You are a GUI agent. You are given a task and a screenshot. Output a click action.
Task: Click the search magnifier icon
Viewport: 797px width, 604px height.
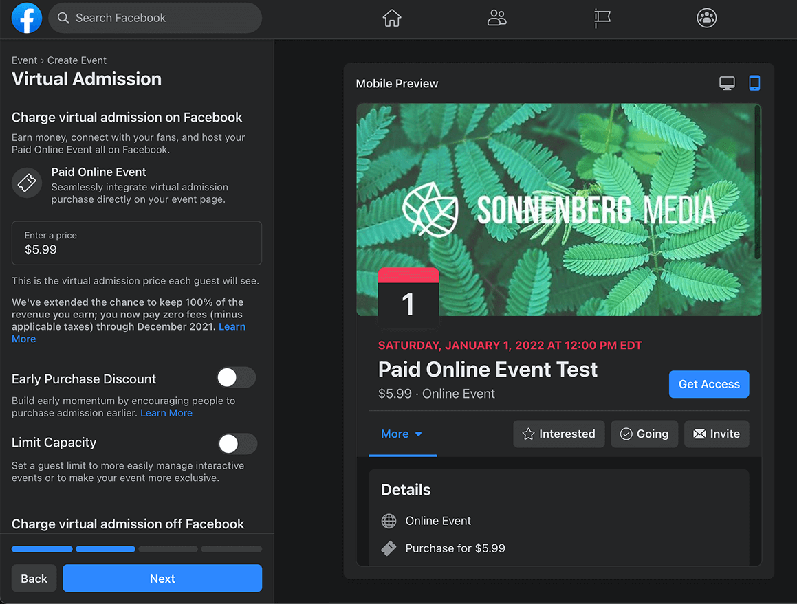pos(63,19)
